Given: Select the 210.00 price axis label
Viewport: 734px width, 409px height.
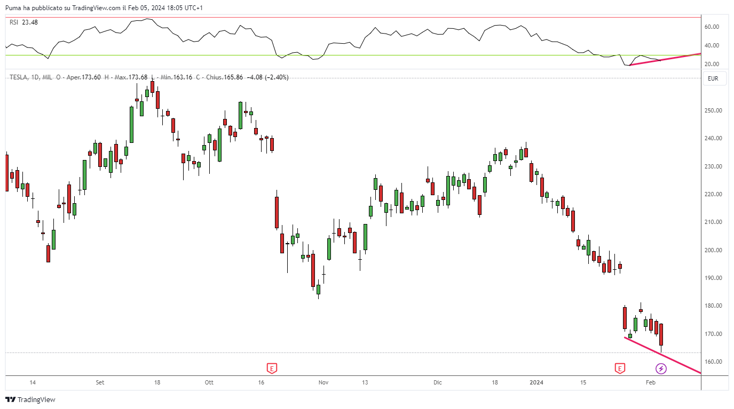Looking at the screenshot, I should click(714, 222).
